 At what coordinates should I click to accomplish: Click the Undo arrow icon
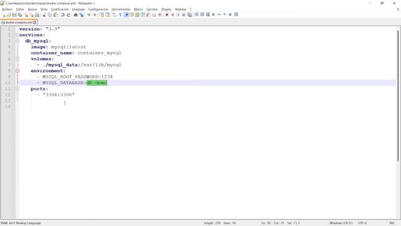[x=63, y=15]
